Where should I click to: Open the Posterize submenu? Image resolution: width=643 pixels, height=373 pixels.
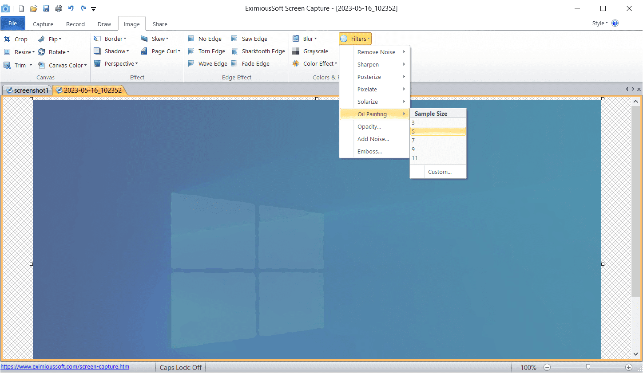pyautogui.click(x=374, y=77)
